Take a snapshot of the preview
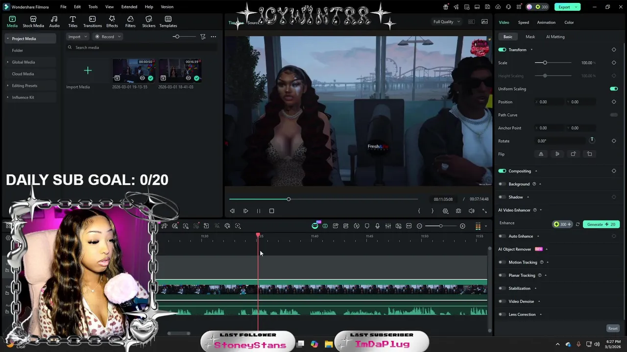The width and height of the screenshot is (627, 352). 458,211
